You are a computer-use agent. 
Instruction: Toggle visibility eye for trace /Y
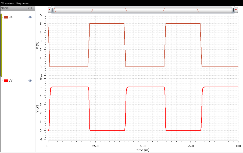(30, 81)
